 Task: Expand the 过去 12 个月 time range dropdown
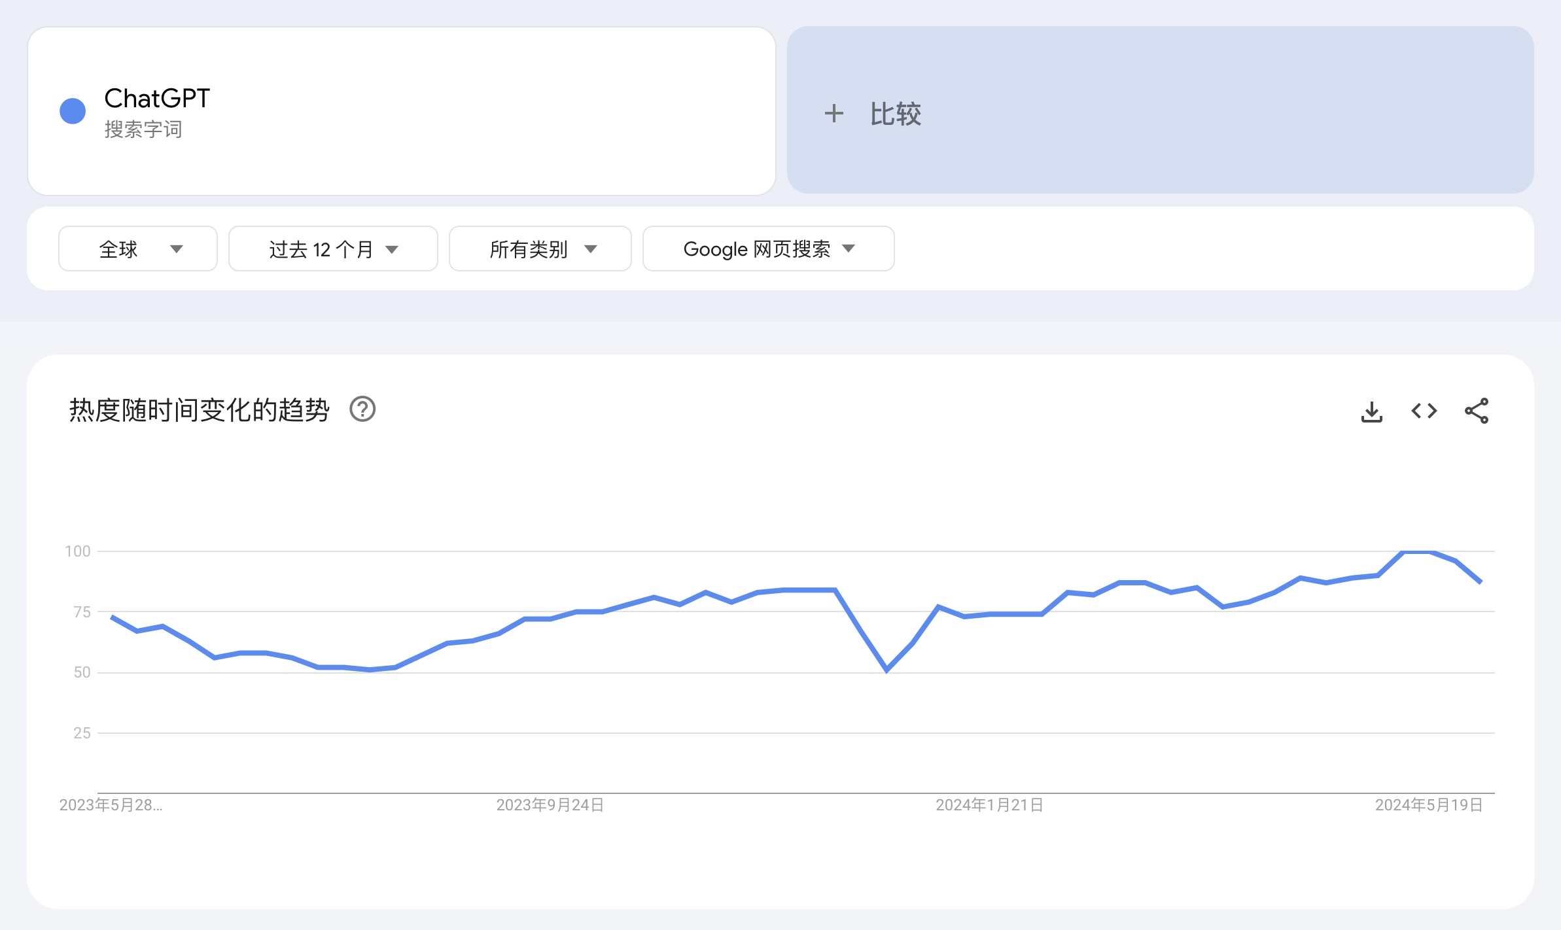[333, 249]
